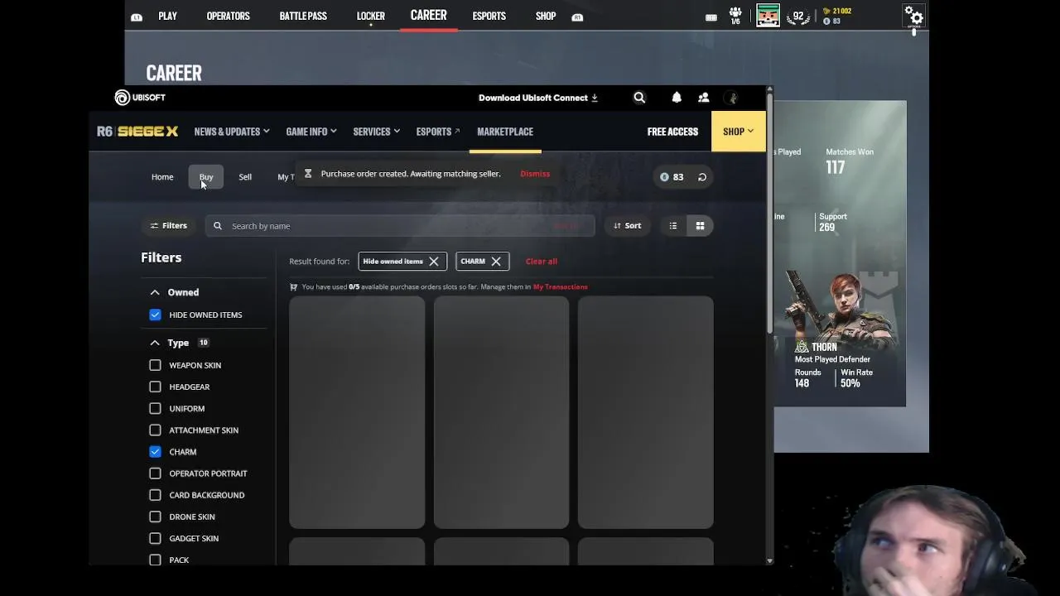
Task: Enable the Headgear filter
Action: point(155,387)
